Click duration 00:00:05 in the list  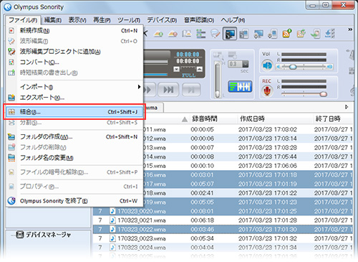(x=203, y=129)
